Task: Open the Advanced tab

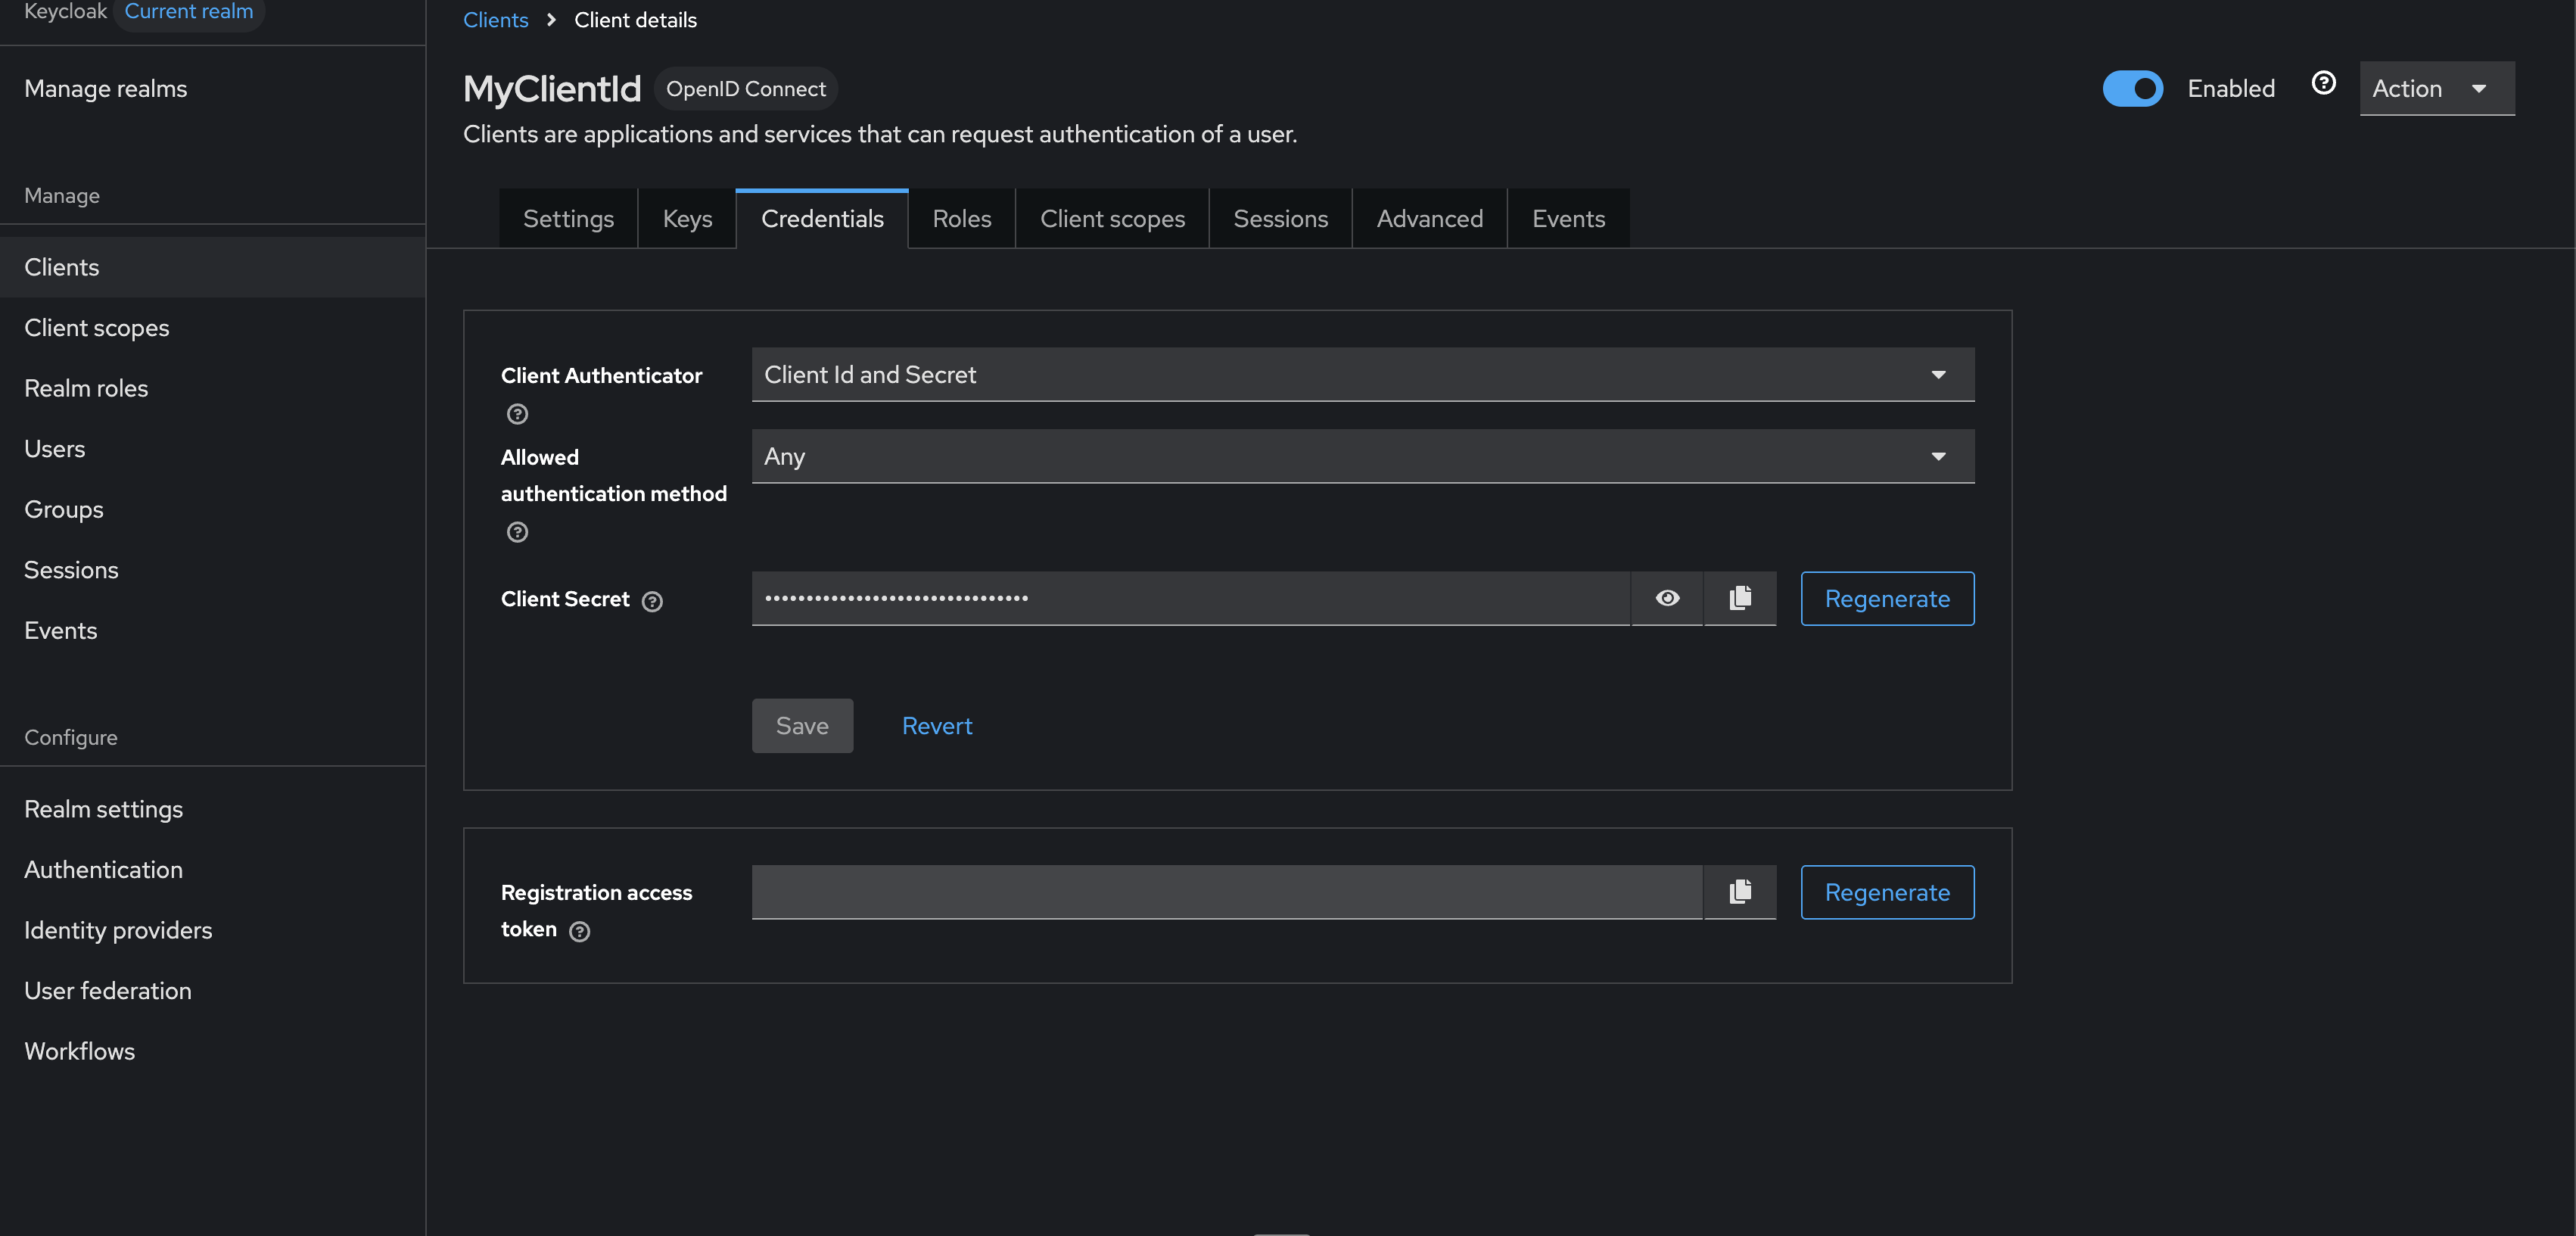Action: pos(1430,219)
